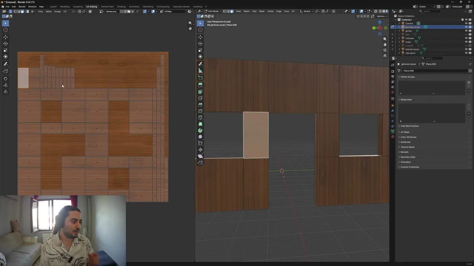The image size is (474, 266).
Task: Toggle visibility of oda kör duvar object
Action: 466,49
